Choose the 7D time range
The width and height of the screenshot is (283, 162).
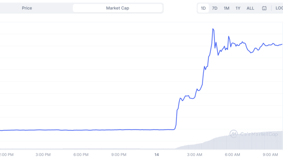coord(215,8)
